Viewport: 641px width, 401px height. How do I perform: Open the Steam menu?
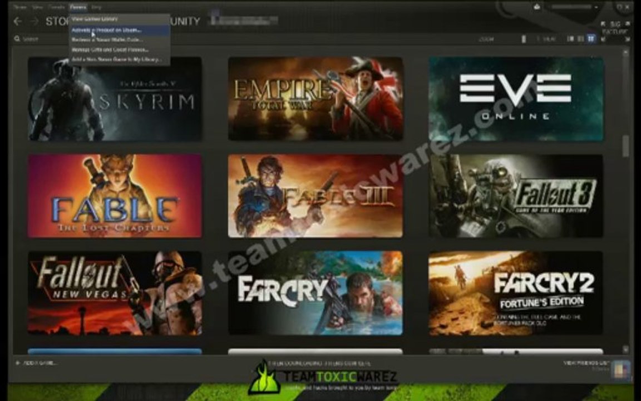[x=19, y=7]
